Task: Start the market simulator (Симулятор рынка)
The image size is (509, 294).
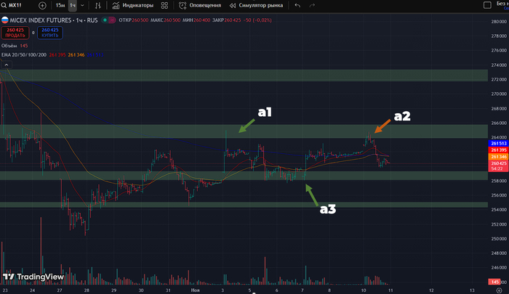Action: (256, 5)
